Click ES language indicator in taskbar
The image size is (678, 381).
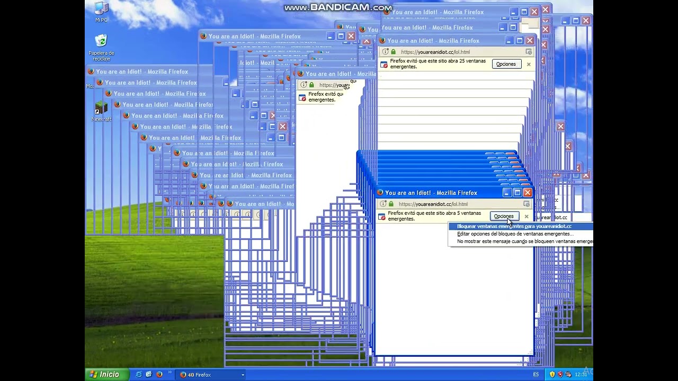tap(536, 375)
